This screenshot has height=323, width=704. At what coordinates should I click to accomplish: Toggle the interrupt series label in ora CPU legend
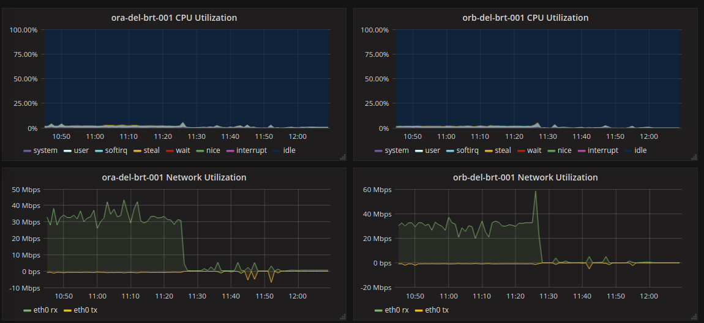(252, 150)
